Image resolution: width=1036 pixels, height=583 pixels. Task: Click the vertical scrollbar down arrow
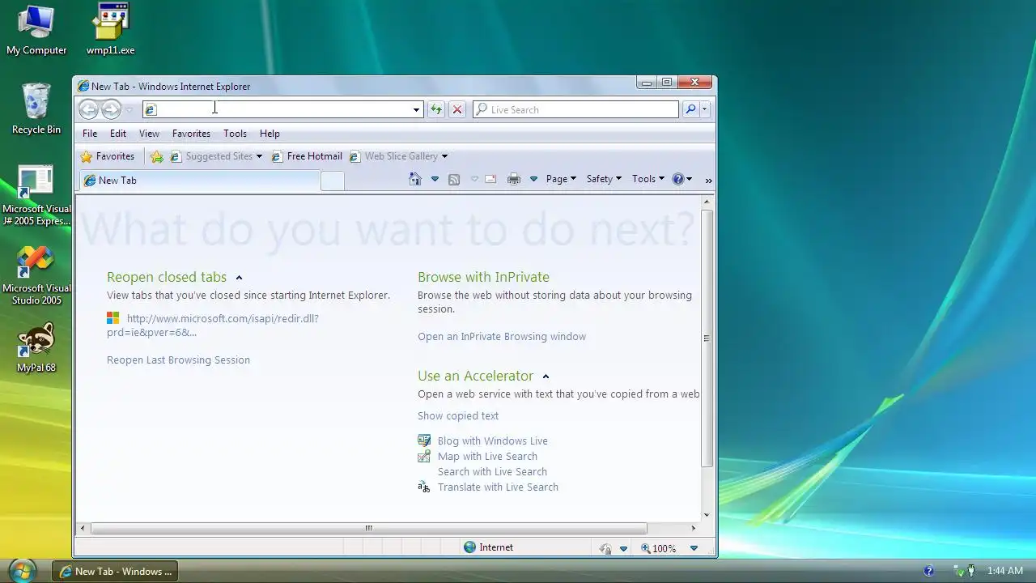click(x=707, y=515)
